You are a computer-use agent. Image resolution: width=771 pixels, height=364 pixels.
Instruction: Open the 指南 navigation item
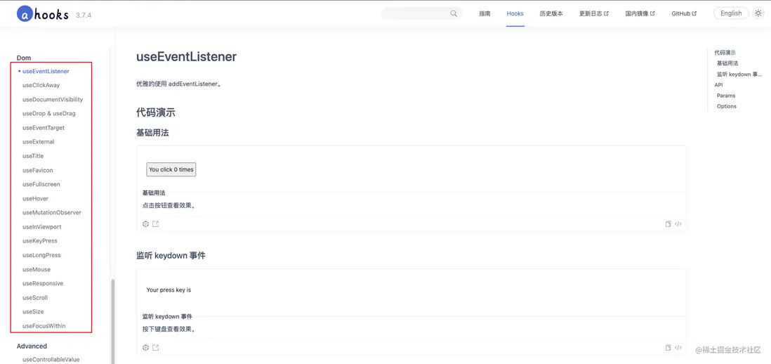485,13
